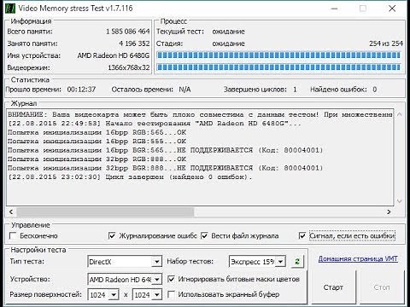Click the app icon in the title bar
The height and width of the screenshot is (307, 410).
[x=9, y=9]
